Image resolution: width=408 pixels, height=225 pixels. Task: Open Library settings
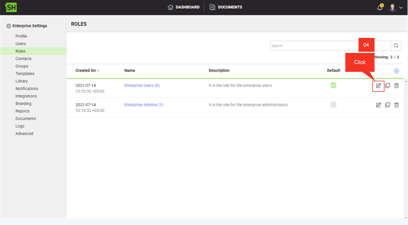click(21, 81)
